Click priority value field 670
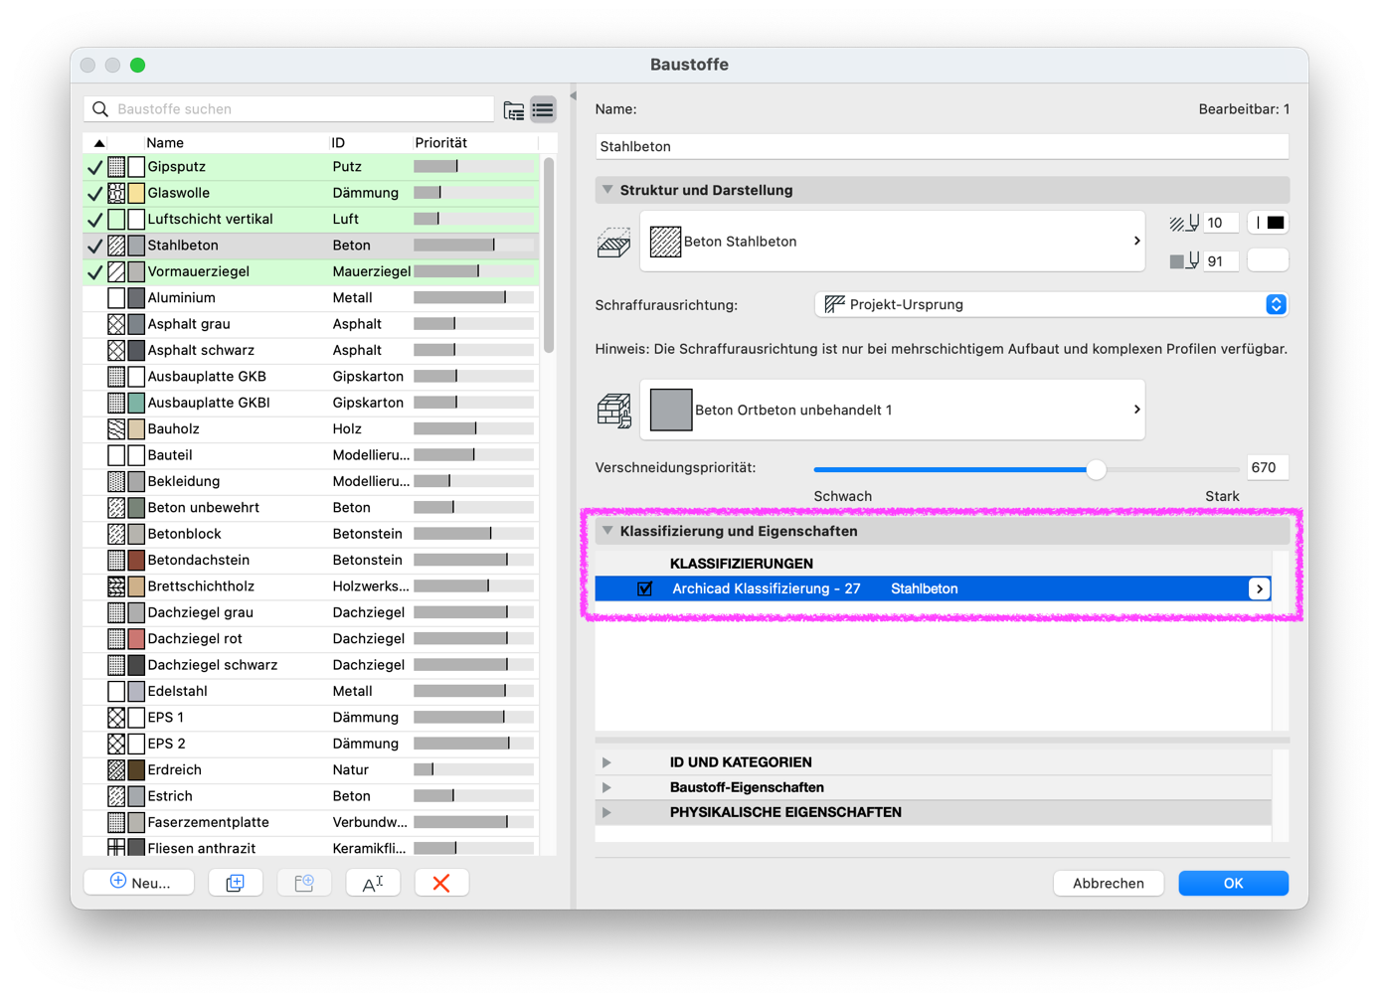This screenshot has height=1002, width=1379. point(1268,467)
